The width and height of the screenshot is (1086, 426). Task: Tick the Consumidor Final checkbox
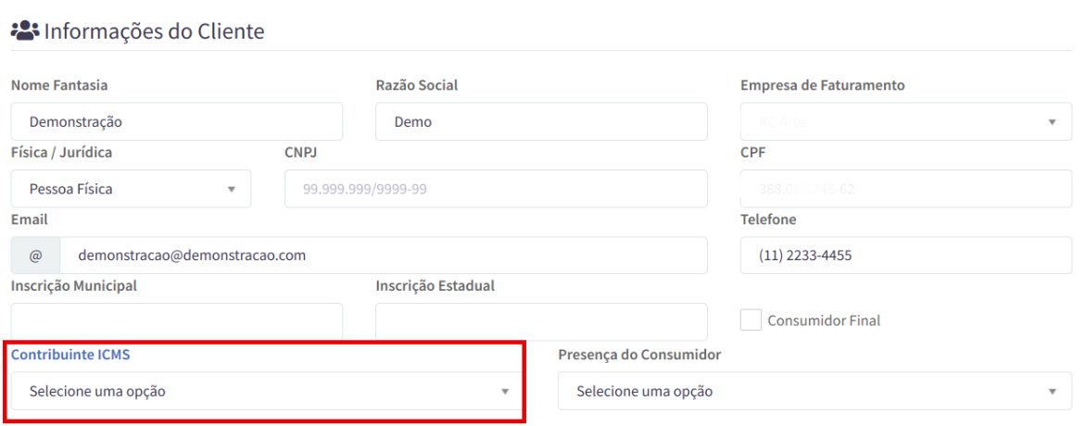[751, 320]
